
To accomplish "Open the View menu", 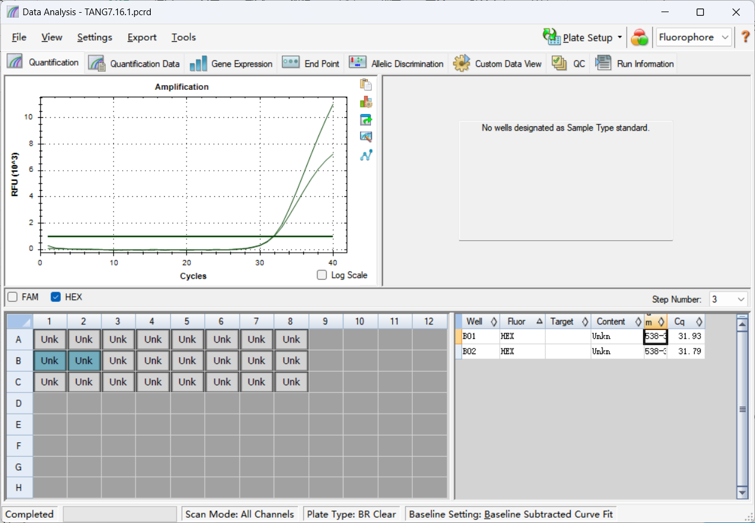I will pos(52,37).
